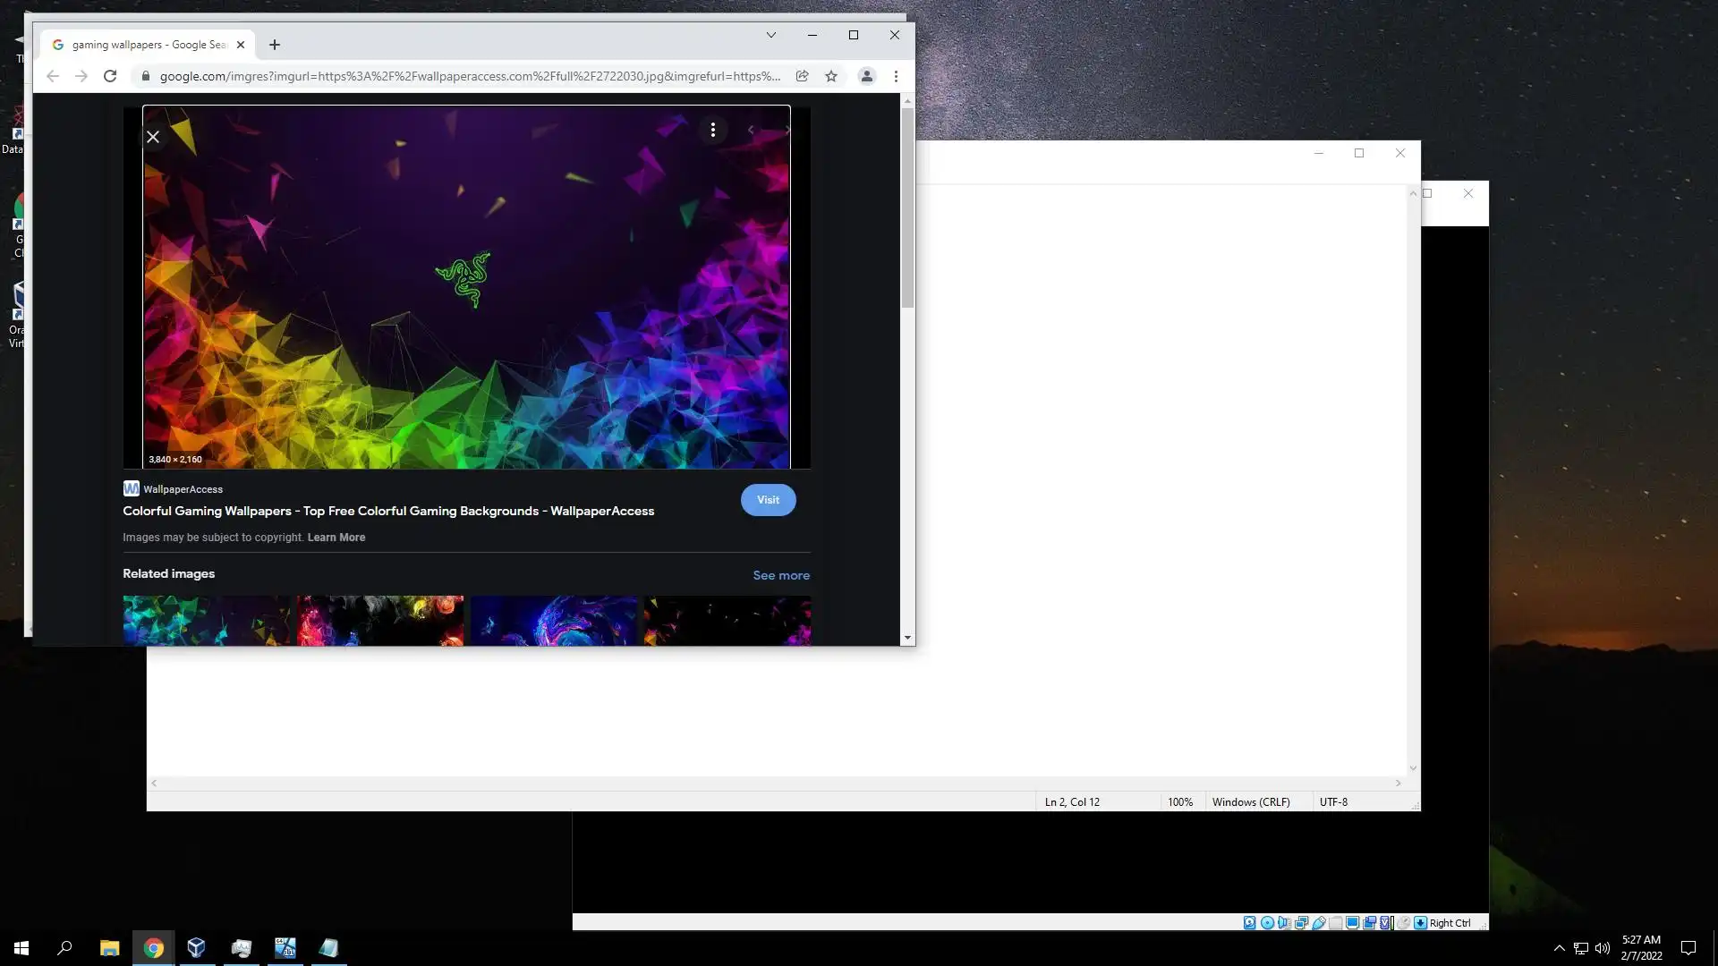Open Chrome's three-dot main menu

click(x=896, y=76)
